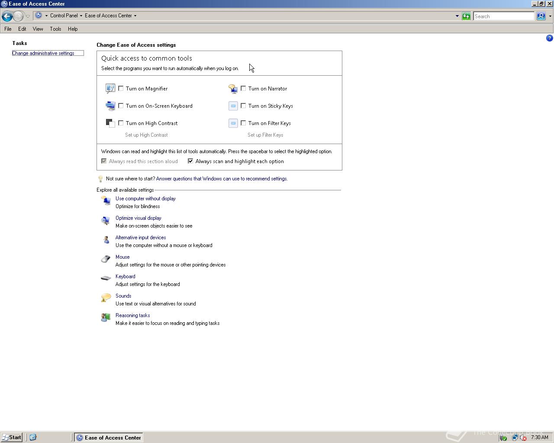
Task: Click the Mouse settings icon
Action: pyautogui.click(x=106, y=259)
